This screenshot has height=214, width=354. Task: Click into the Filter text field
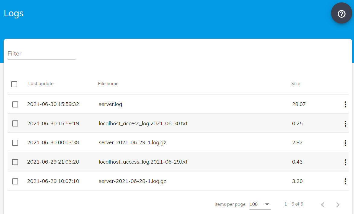(x=41, y=54)
